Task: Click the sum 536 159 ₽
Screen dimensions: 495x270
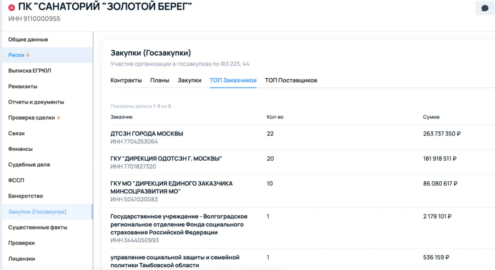Action: point(436,257)
